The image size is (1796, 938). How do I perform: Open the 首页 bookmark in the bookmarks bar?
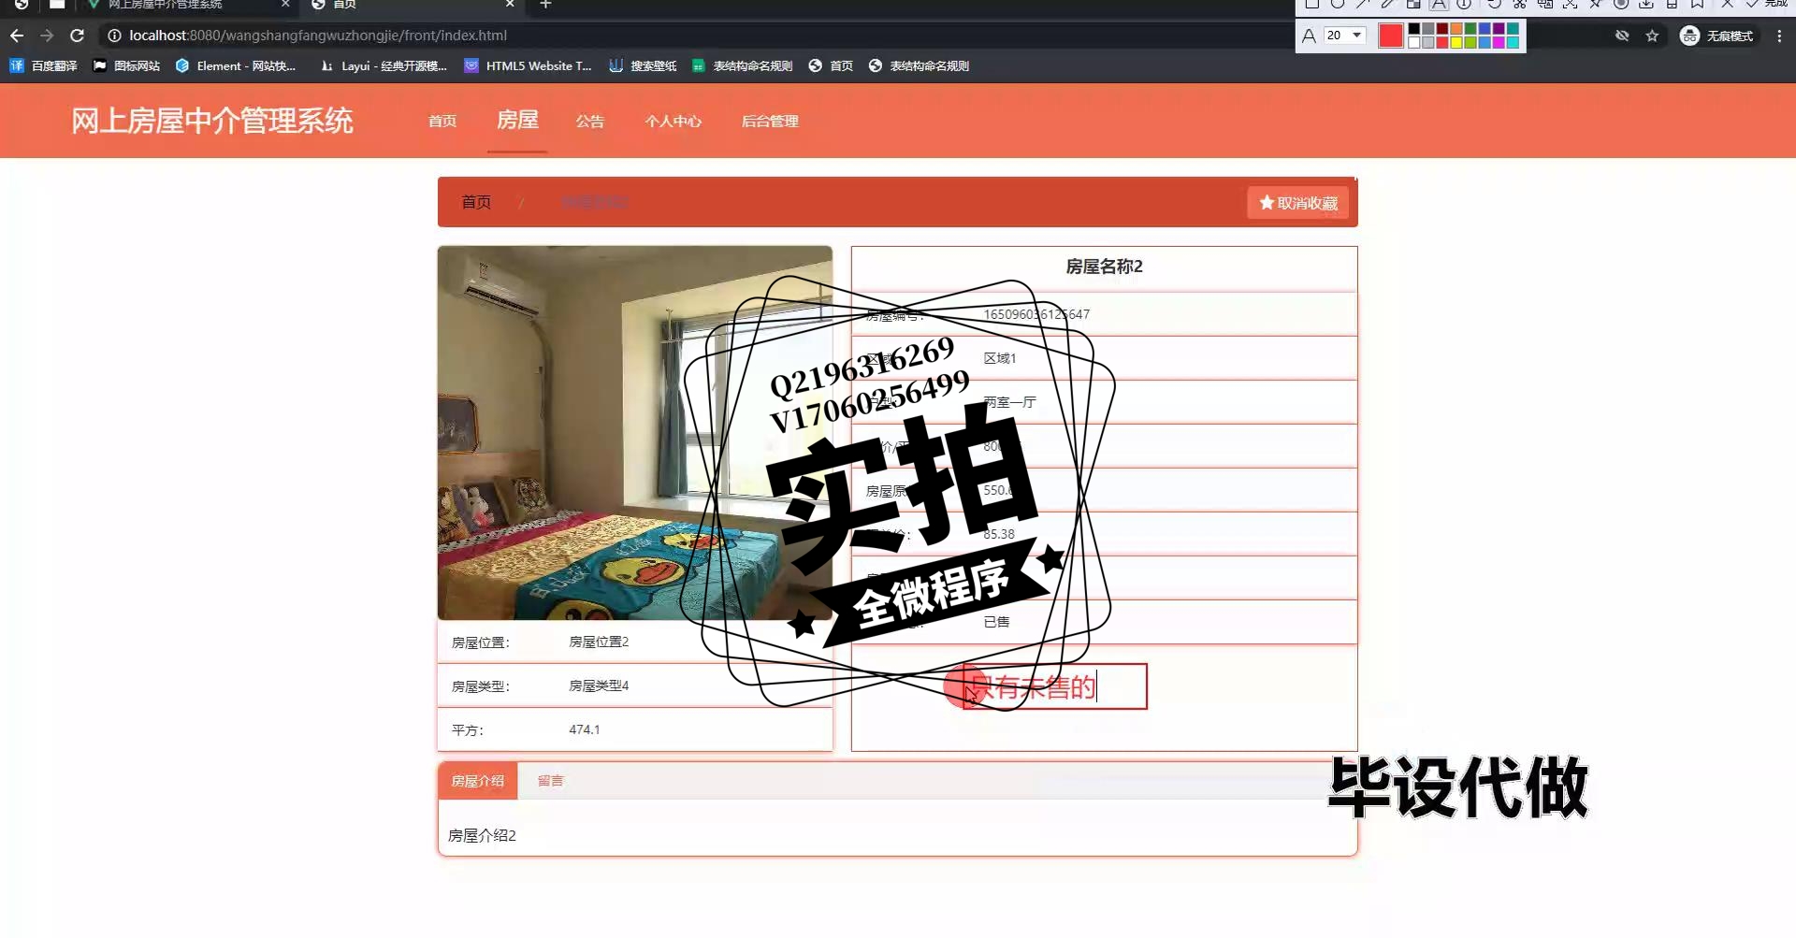tap(831, 65)
